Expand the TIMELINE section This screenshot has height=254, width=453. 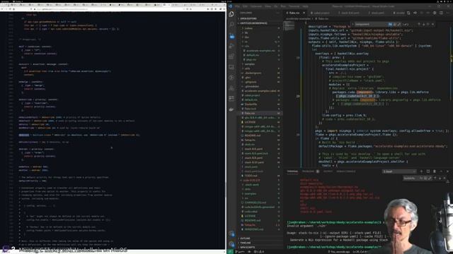pos(260,243)
